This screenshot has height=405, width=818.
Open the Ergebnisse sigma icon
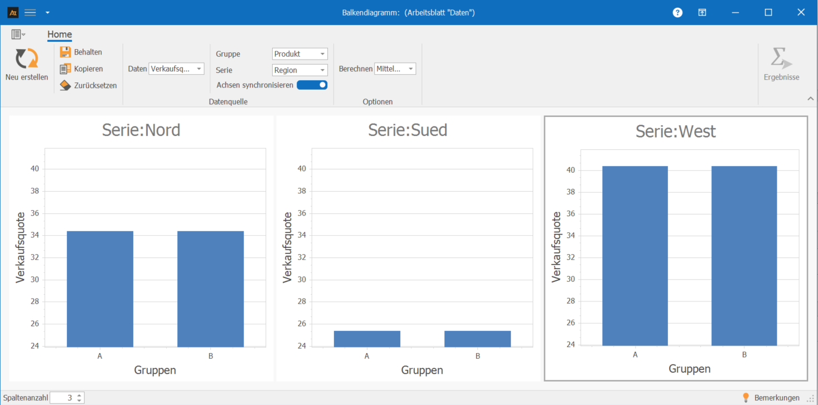tap(781, 59)
